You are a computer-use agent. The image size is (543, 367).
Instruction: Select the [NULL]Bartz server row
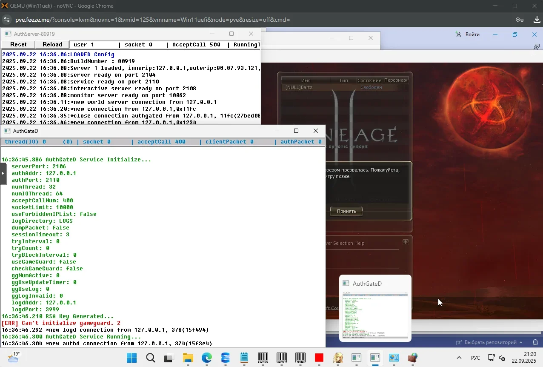345,87
